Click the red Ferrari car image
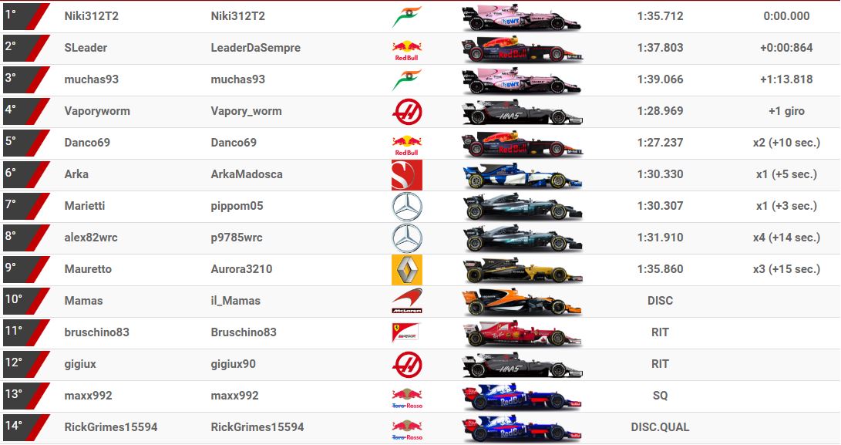 coord(523,333)
